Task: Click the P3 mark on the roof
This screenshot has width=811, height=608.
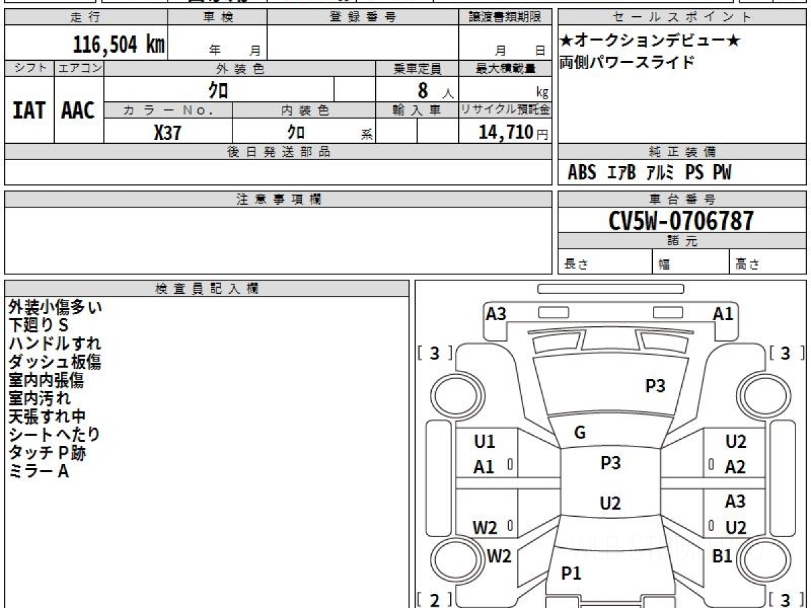Action: coord(610,463)
